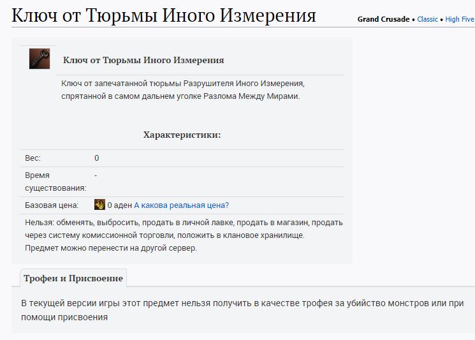This screenshot has width=475, height=340.
Task: Open the 'А какова реальная цена?' link
Action: [x=181, y=205]
